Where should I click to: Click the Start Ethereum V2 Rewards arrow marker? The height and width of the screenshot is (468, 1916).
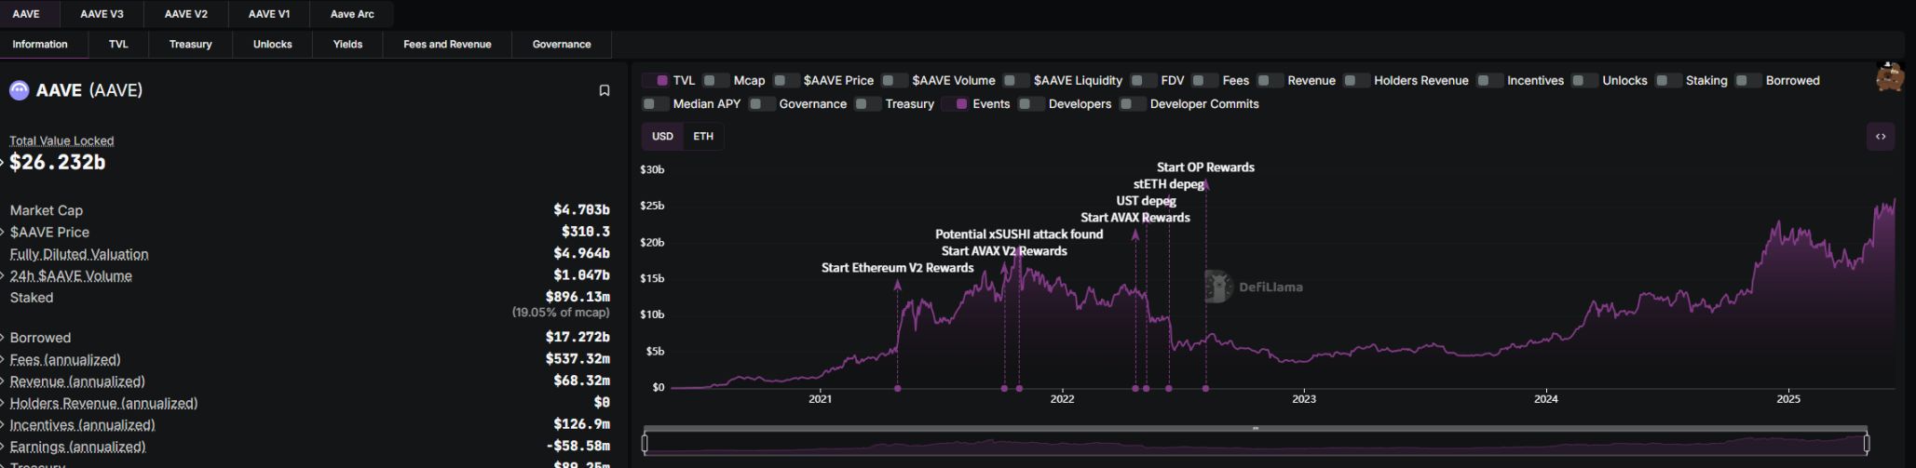897,287
